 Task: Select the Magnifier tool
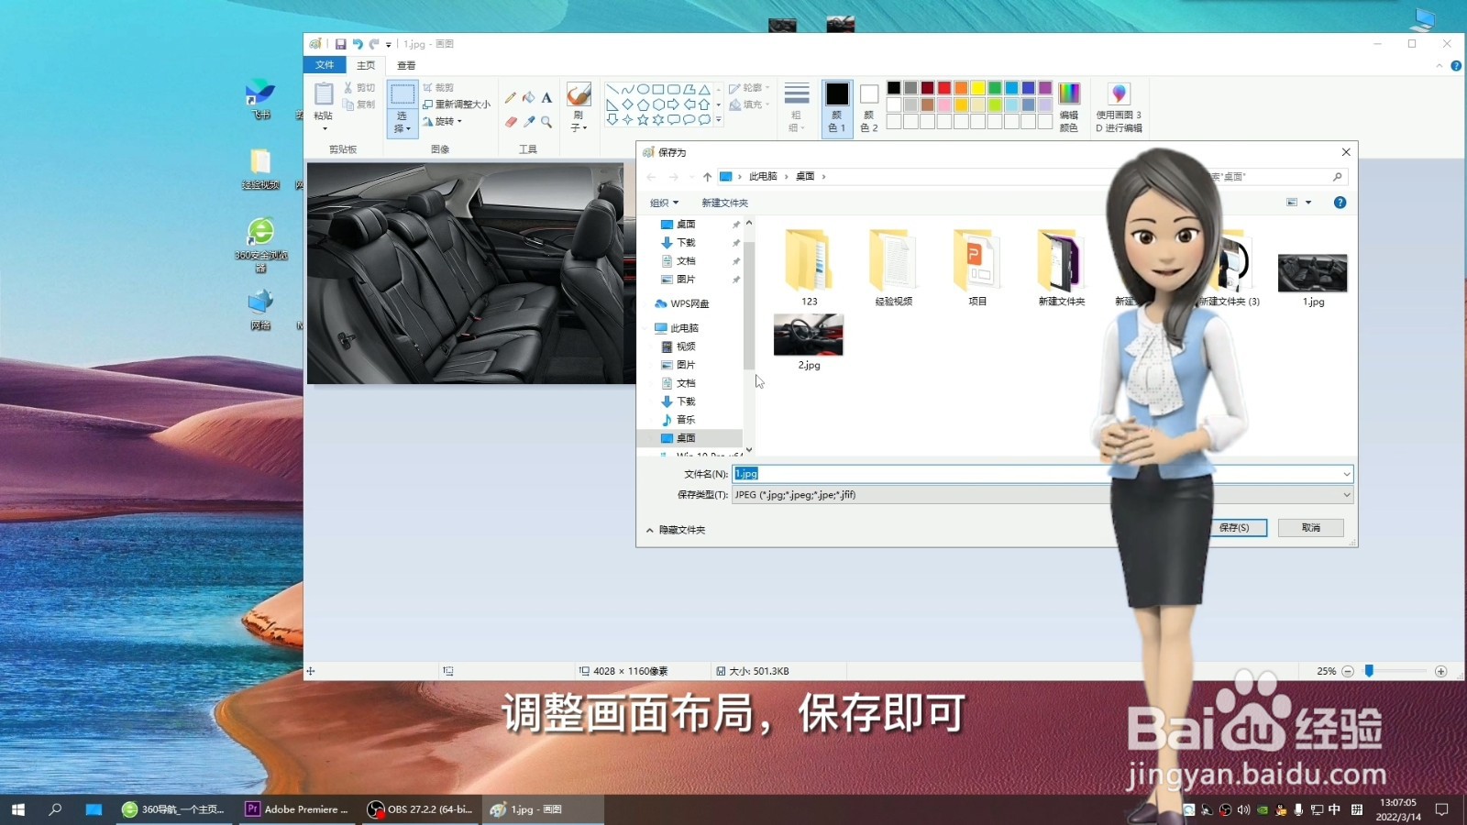pos(546,121)
